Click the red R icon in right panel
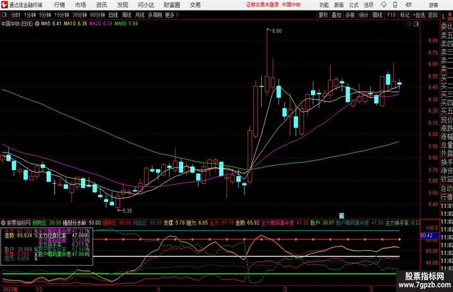The height and width of the screenshot is (292, 453). tap(450, 14)
